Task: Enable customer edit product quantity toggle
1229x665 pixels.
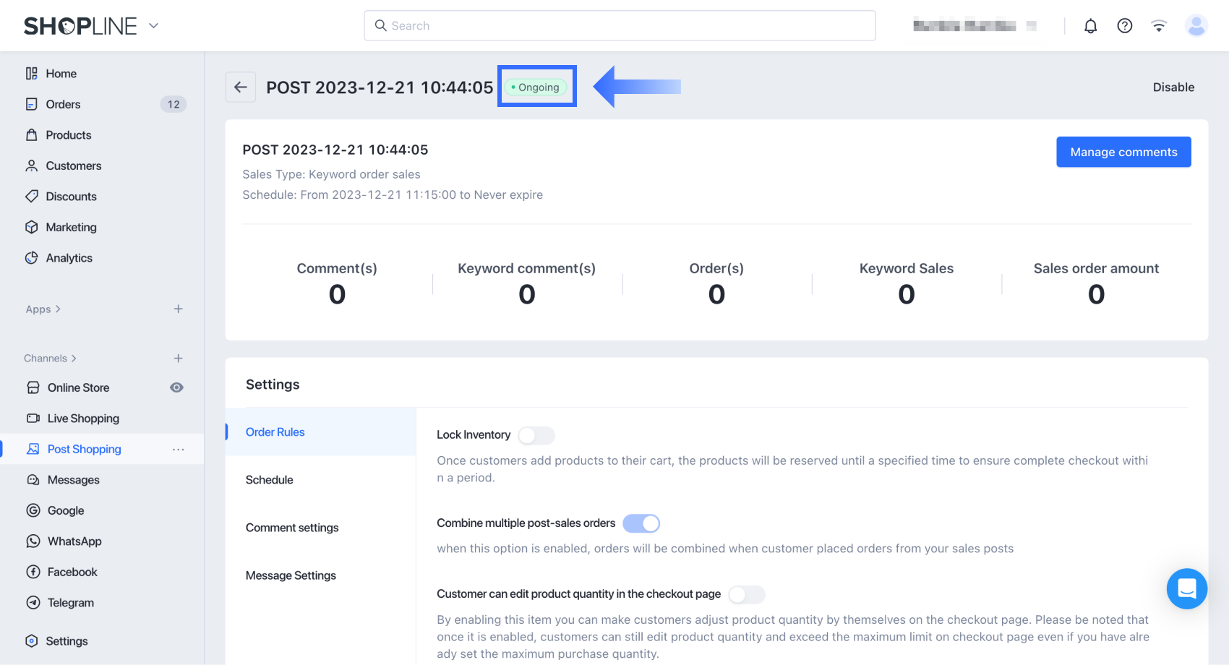Action: (746, 594)
